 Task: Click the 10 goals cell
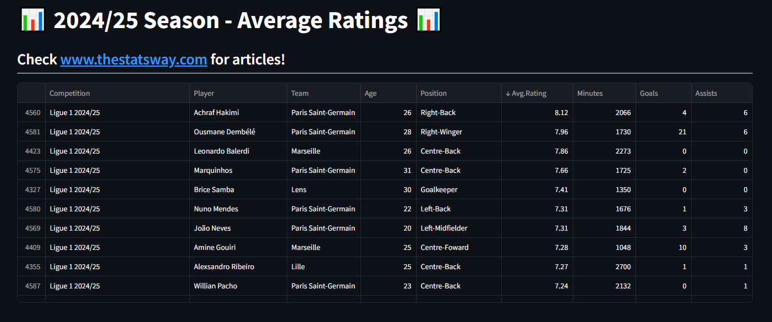point(664,247)
